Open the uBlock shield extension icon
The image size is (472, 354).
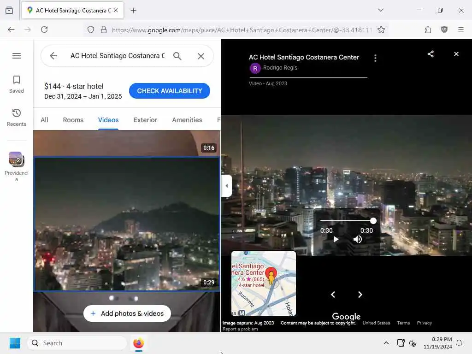pyautogui.click(x=444, y=29)
